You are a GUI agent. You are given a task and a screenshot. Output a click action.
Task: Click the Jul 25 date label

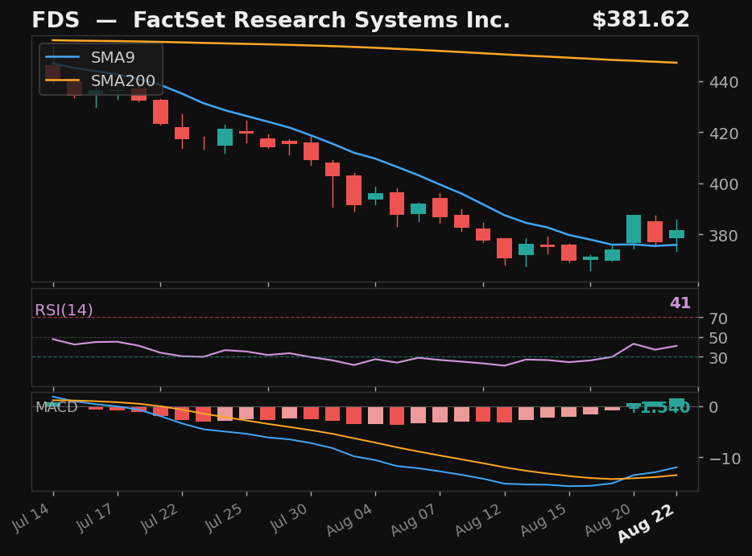tap(225, 517)
